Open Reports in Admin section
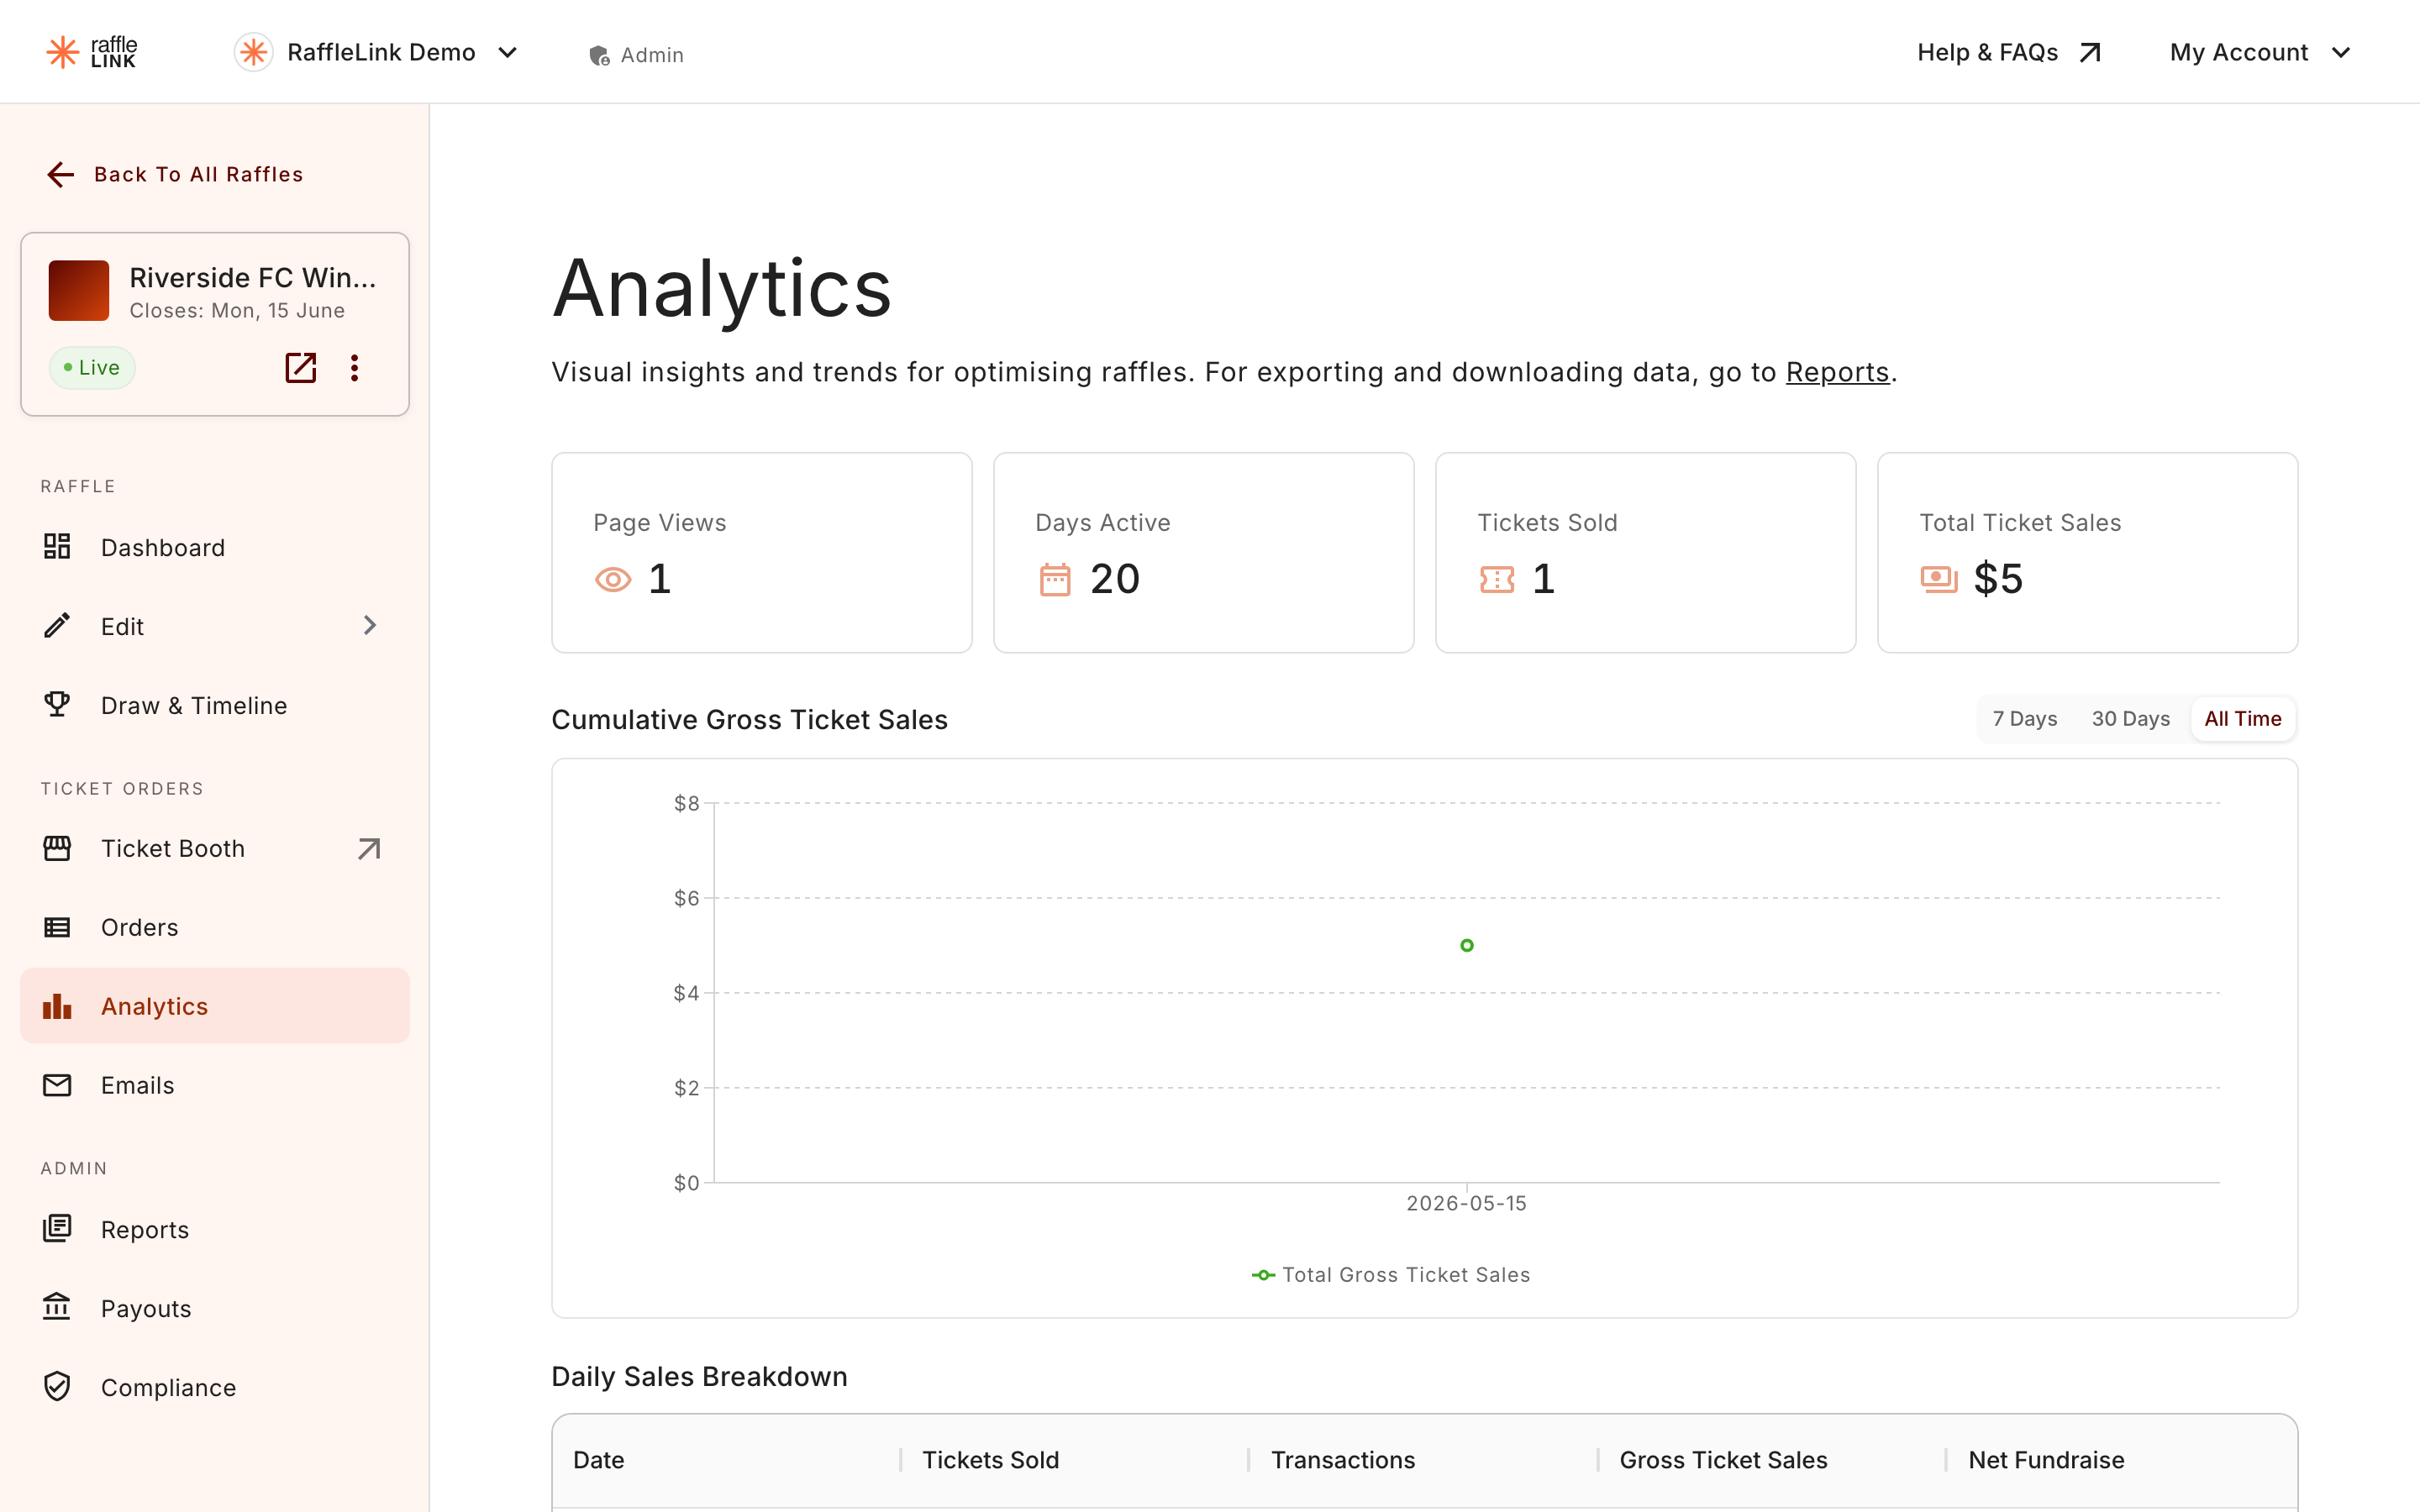Viewport: 2420px width, 1512px height. 215,1229
